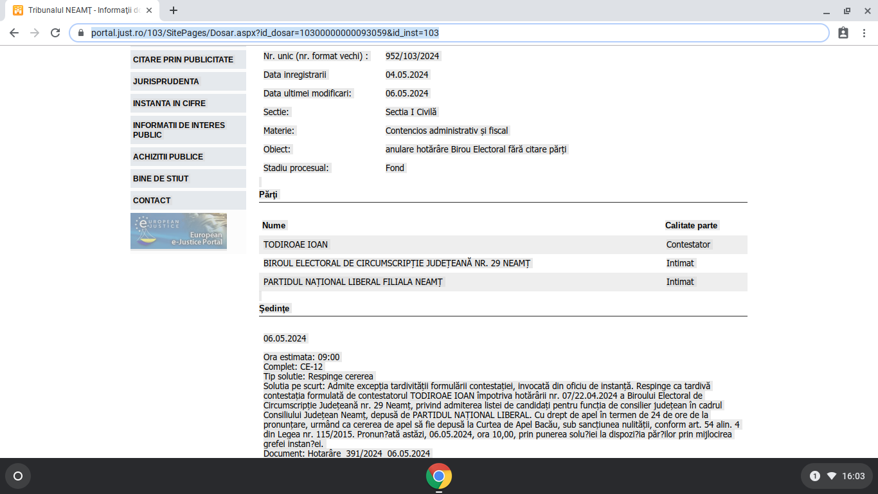Open INFORMATII DE INTERES PUBLIC menu item
The width and height of the screenshot is (878, 494).
188,130
